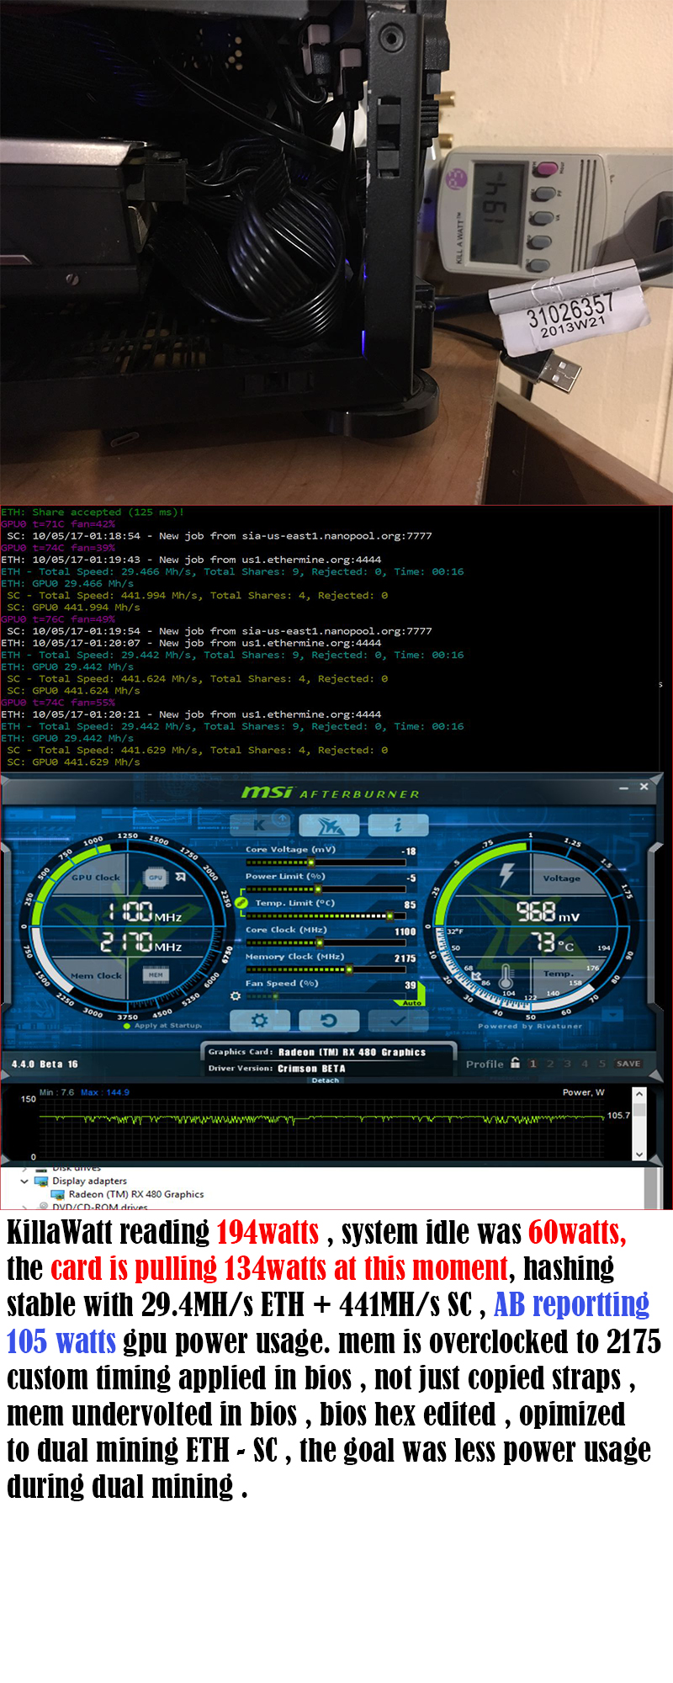Viewport: 673px width, 1683px height.
Task: Click the 968 mV voltage readout
Action: coord(548,911)
